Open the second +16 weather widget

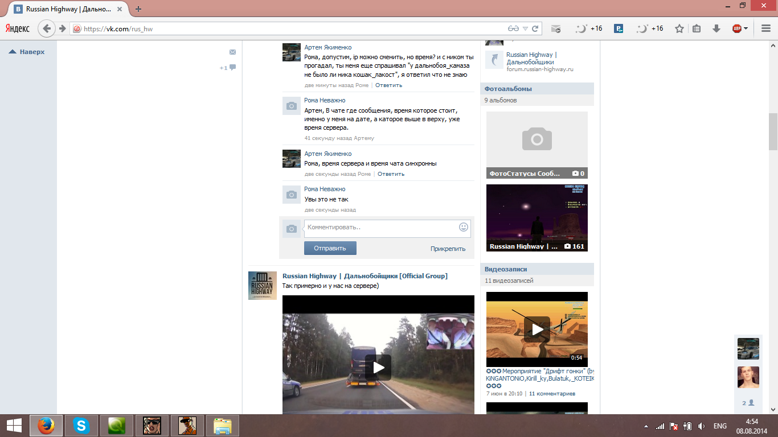click(x=650, y=28)
